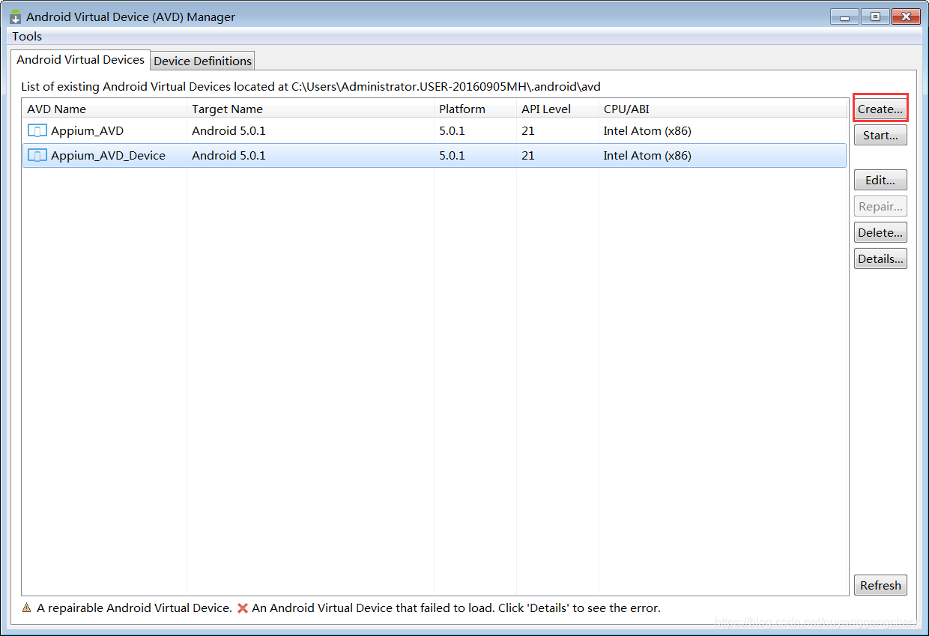Click Intel Atom (x86) in Appium_AVD row
This screenshot has height=636, width=929.
coord(647,131)
